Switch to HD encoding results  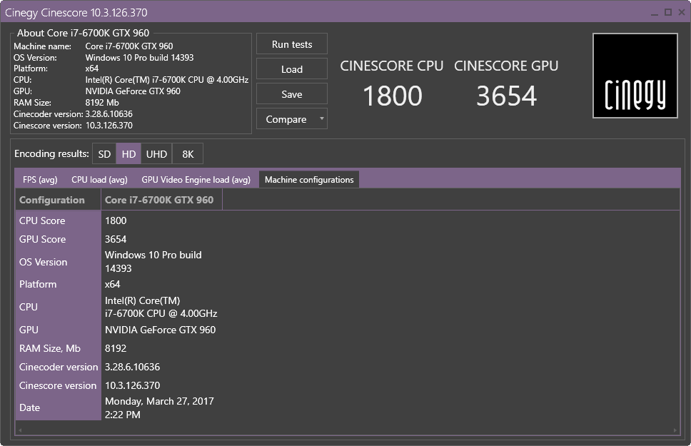click(x=128, y=154)
